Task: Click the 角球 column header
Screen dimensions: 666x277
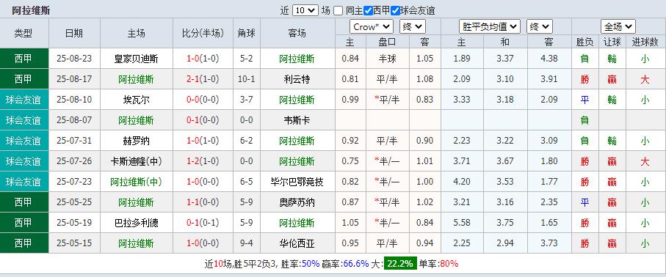Action: [x=246, y=33]
